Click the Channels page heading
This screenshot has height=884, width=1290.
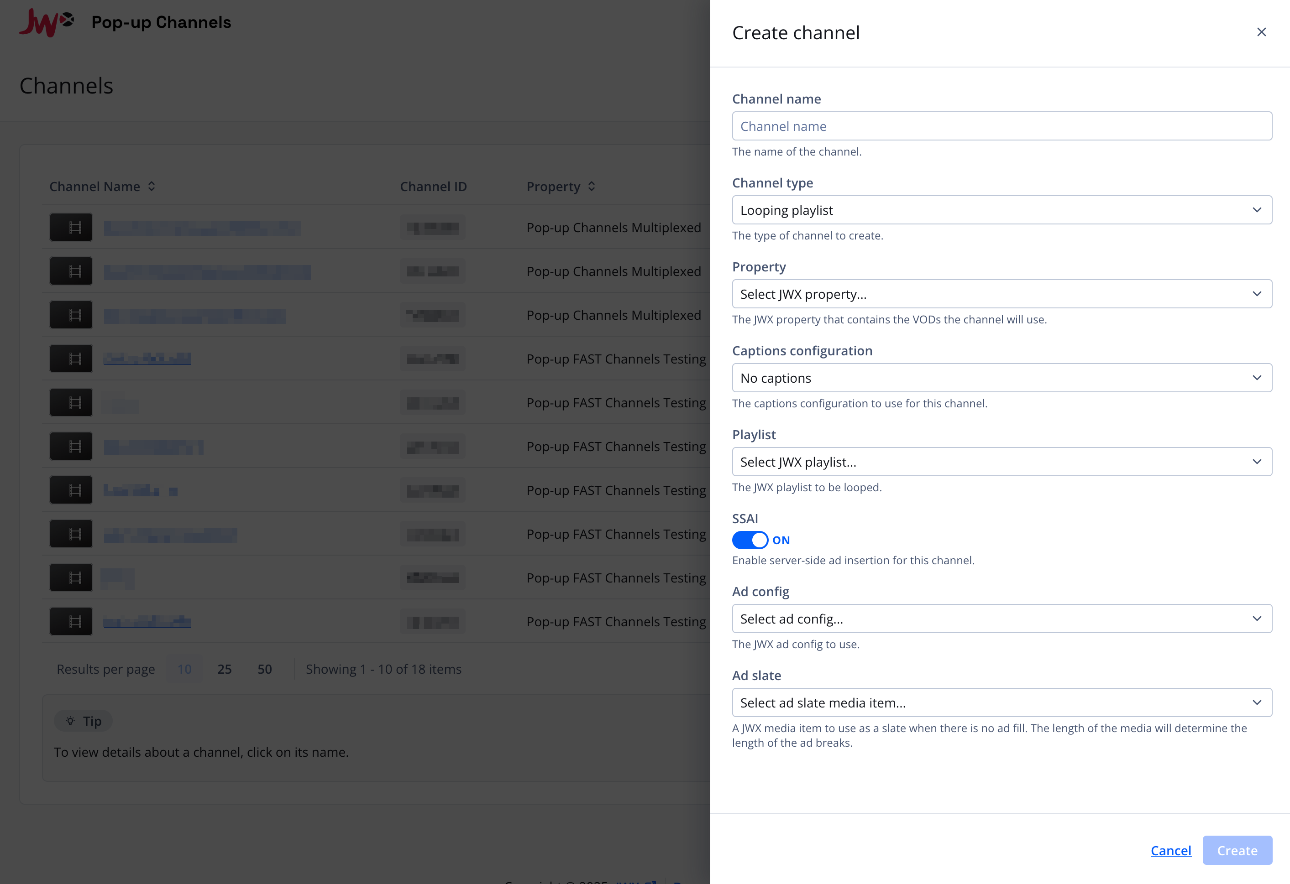coord(66,85)
